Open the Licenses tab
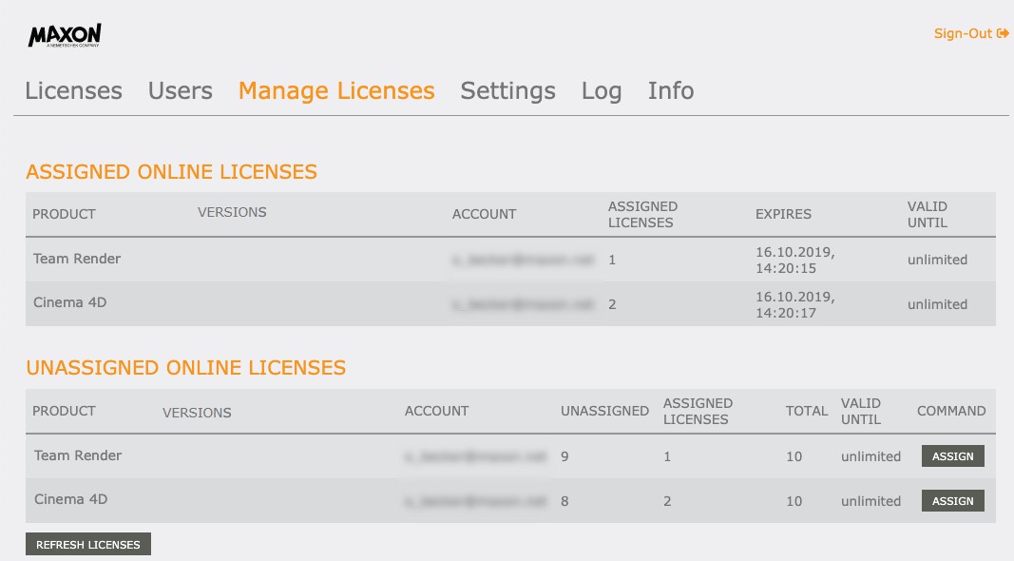The image size is (1014, 561). pos(74,90)
